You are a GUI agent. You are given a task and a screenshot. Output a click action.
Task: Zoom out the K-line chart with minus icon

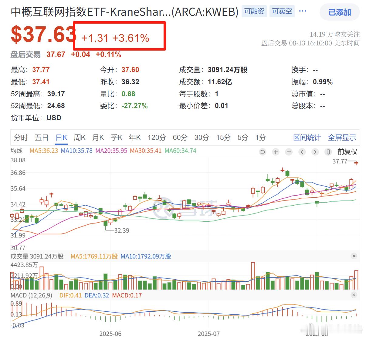pos(289,152)
